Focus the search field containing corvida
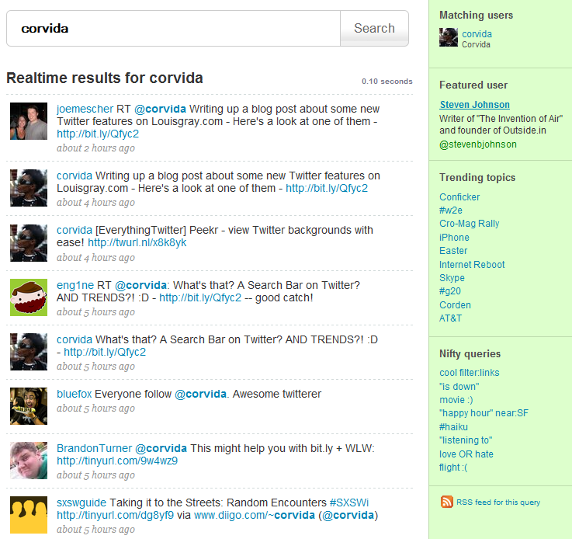 click(x=173, y=29)
